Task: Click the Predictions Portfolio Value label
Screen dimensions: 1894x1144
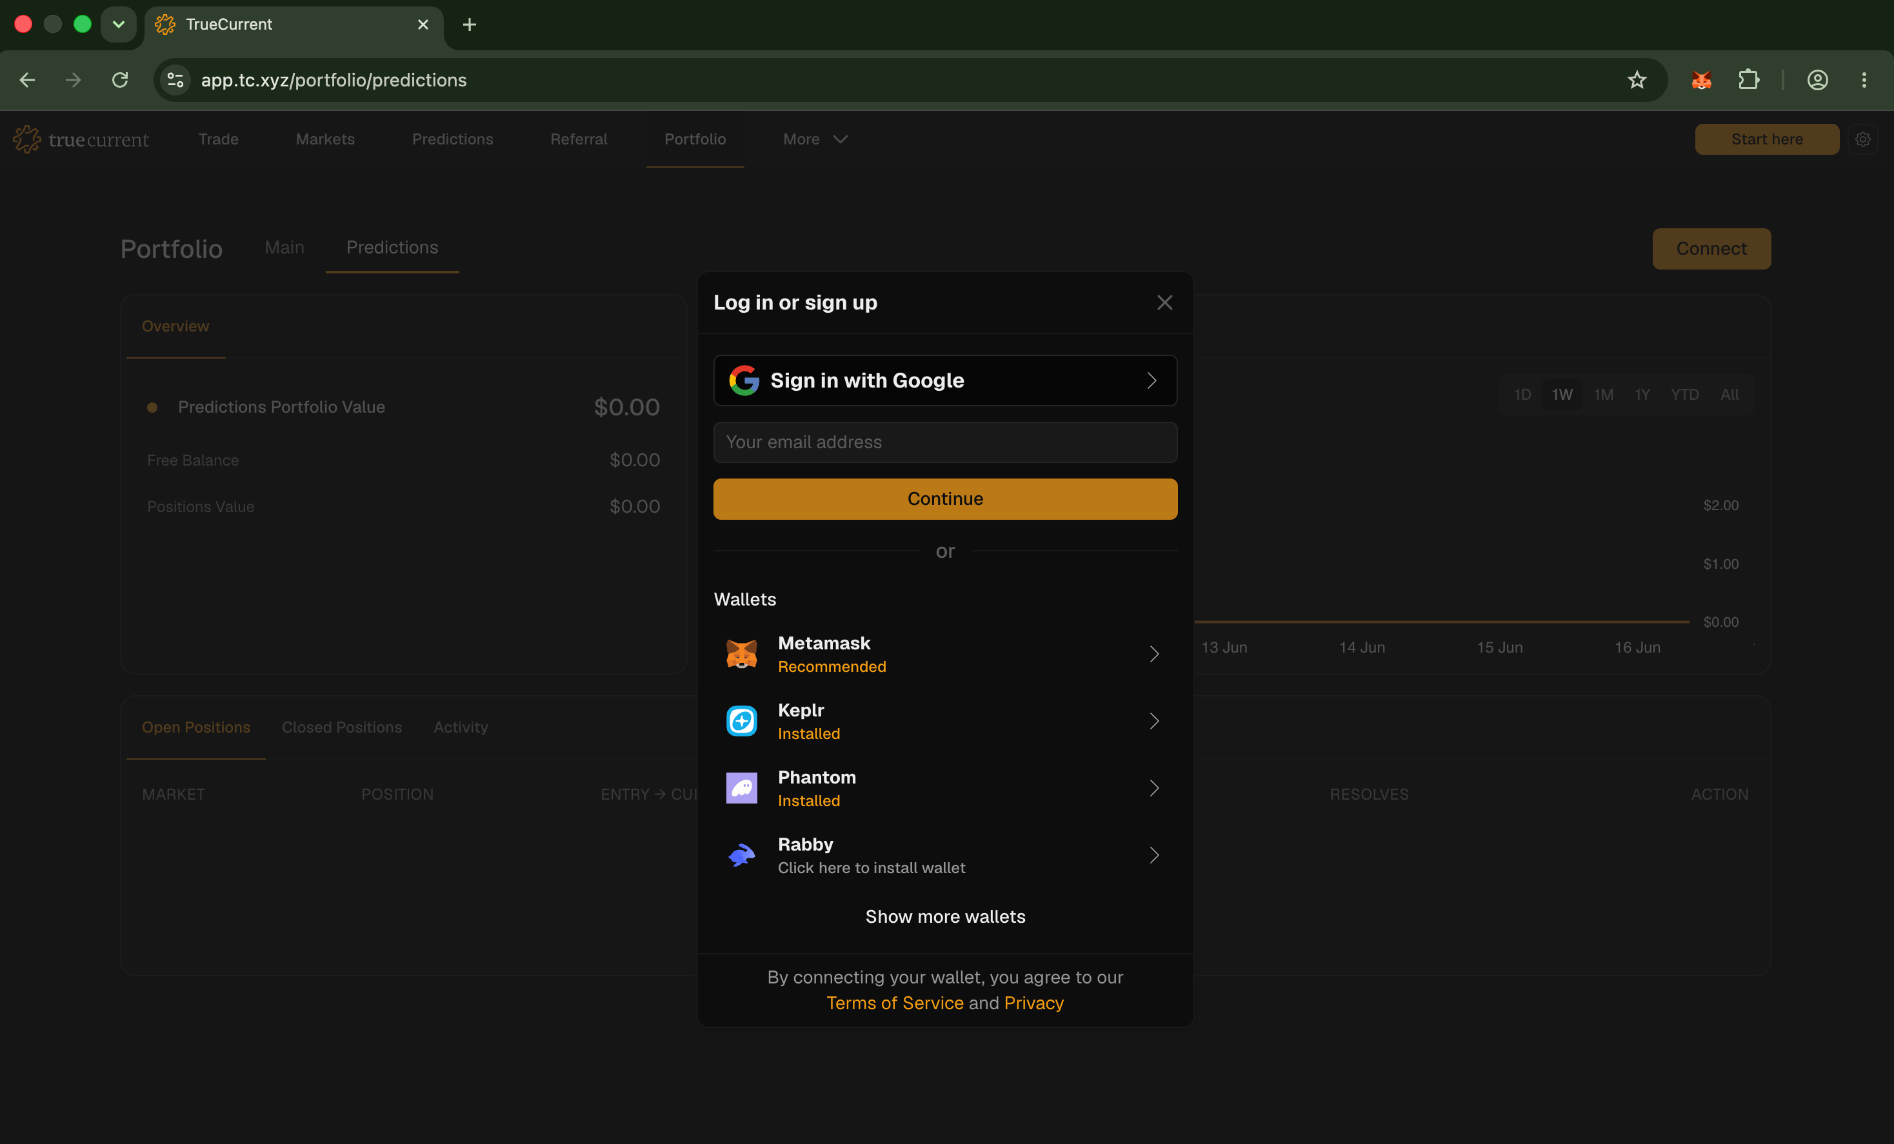Action: 281,407
